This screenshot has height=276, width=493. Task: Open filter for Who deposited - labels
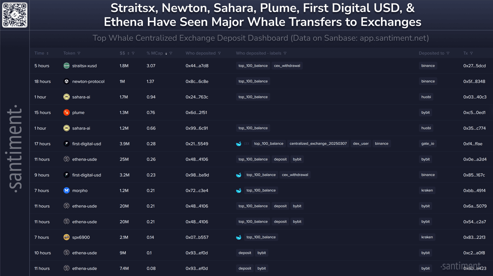tap(285, 53)
